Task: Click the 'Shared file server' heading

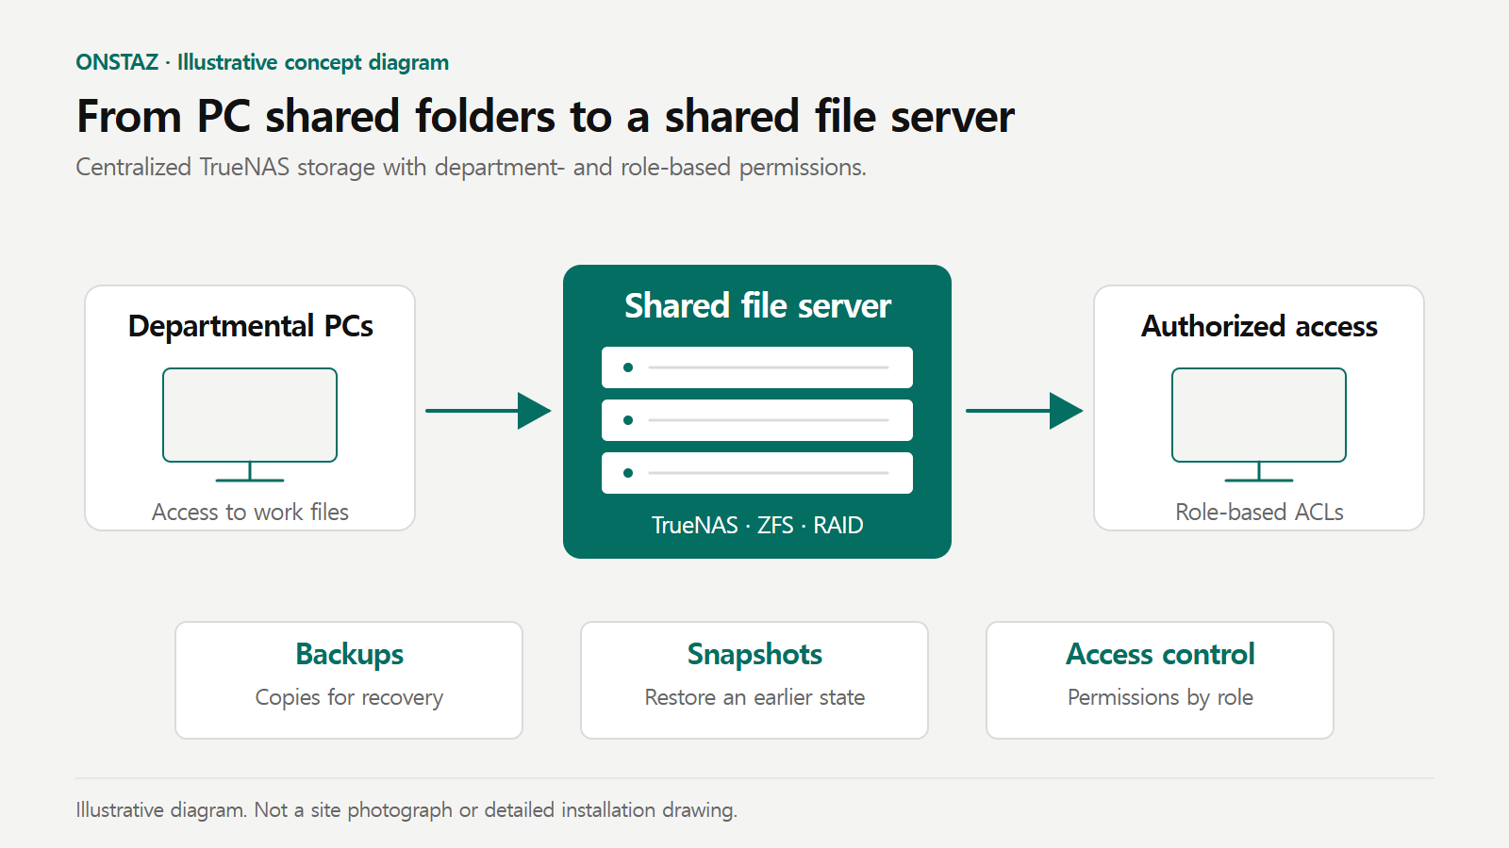Action: click(x=757, y=306)
